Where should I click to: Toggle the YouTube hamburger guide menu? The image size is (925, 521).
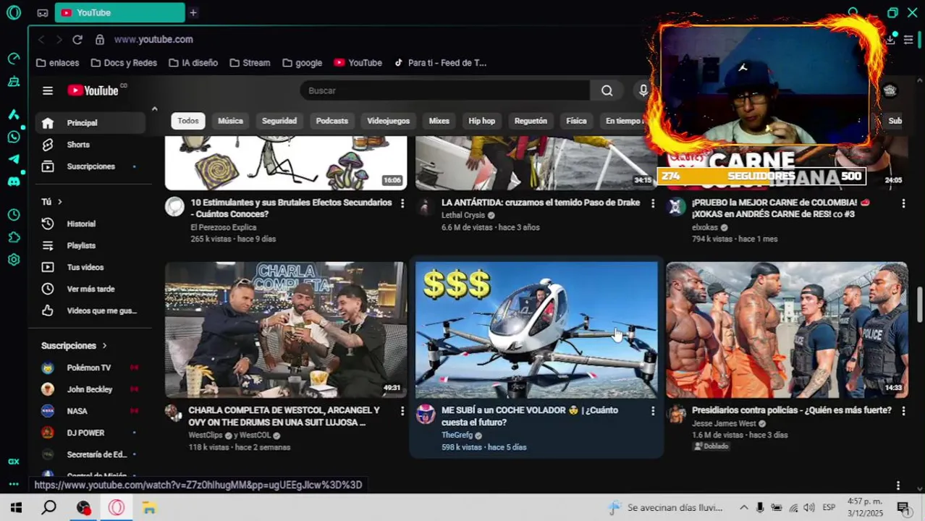coord(48,90)
